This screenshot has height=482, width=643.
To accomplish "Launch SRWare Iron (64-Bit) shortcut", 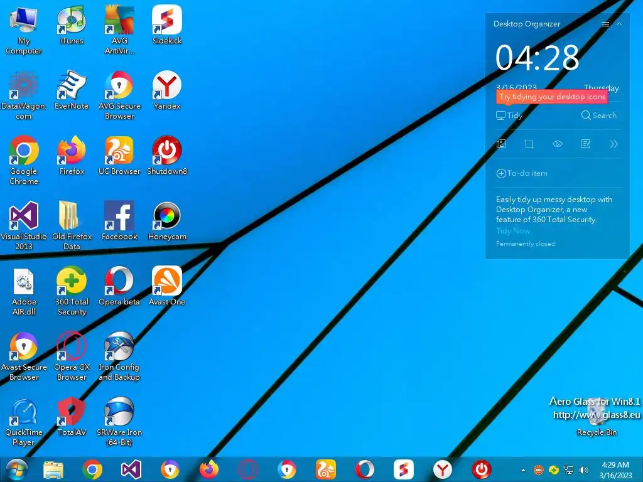I will click(x=119, y=421).
